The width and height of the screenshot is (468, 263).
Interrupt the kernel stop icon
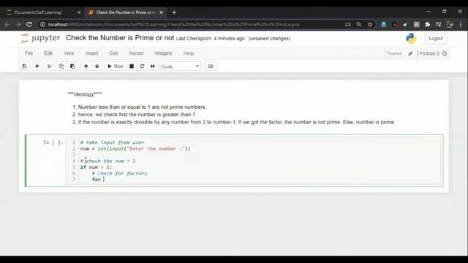click(x=132, y=66)
